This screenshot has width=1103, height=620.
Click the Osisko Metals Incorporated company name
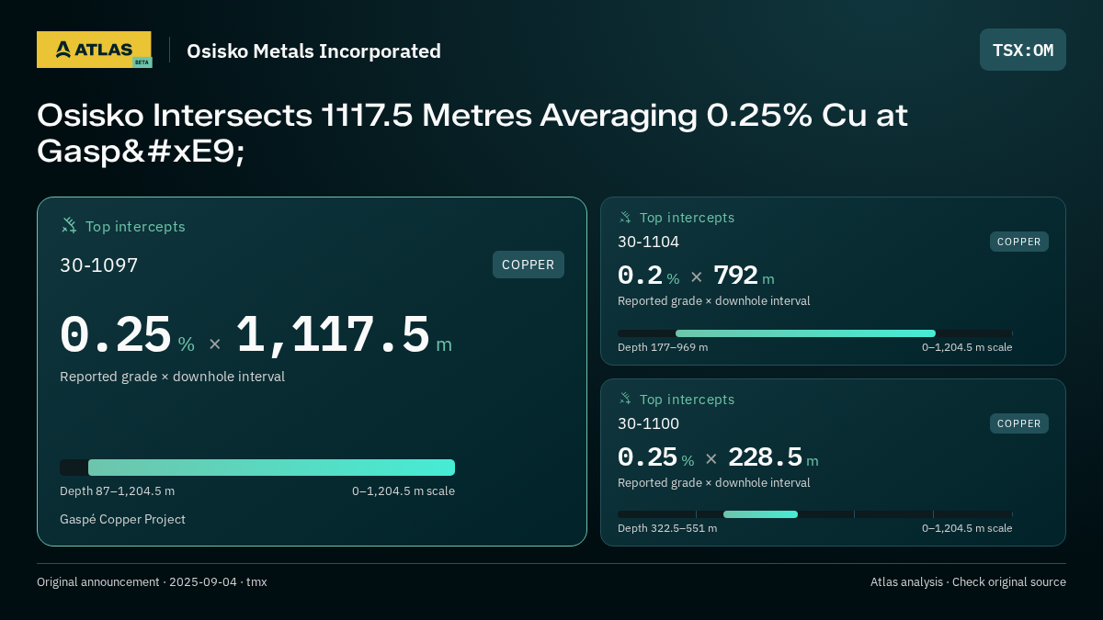tap(313, 51)
